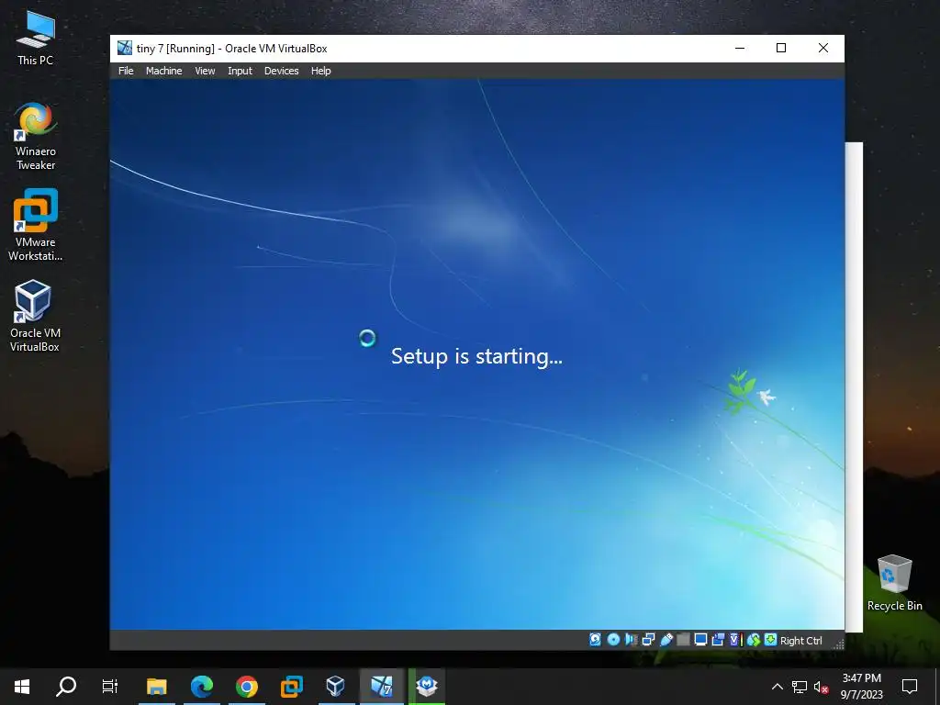The height and width of the screenshot is (705, 940).
Task: Open the network status tray icon
Action: pyautogui.click(x=800, y=687)
